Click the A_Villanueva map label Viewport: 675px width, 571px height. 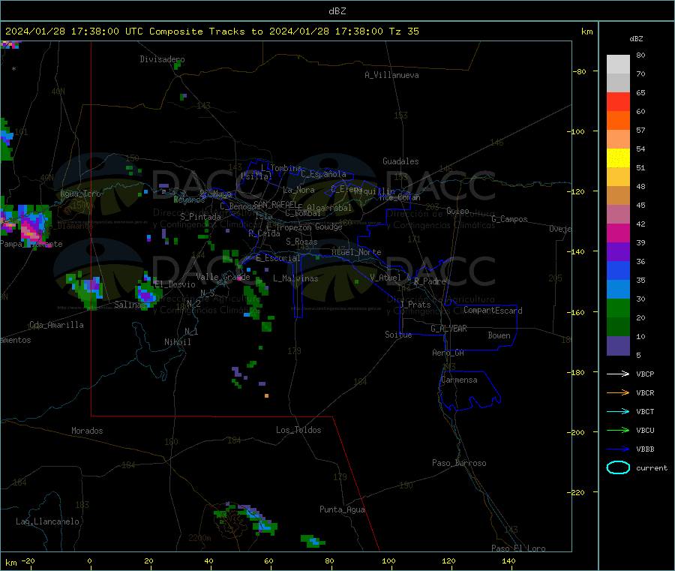coord(391,75)
